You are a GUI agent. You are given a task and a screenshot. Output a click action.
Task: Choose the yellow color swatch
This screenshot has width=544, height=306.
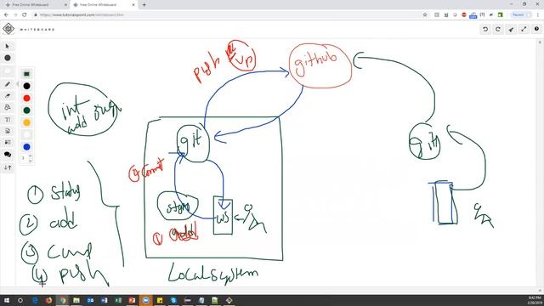tap(26, 122)
